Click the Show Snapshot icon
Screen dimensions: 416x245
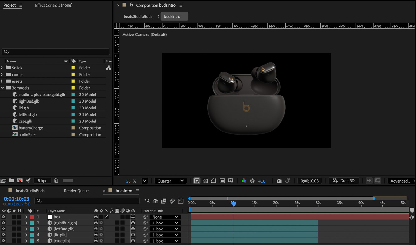288,181
